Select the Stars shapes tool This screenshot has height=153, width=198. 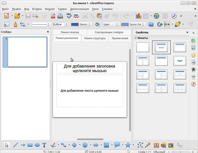pos(128,145)
